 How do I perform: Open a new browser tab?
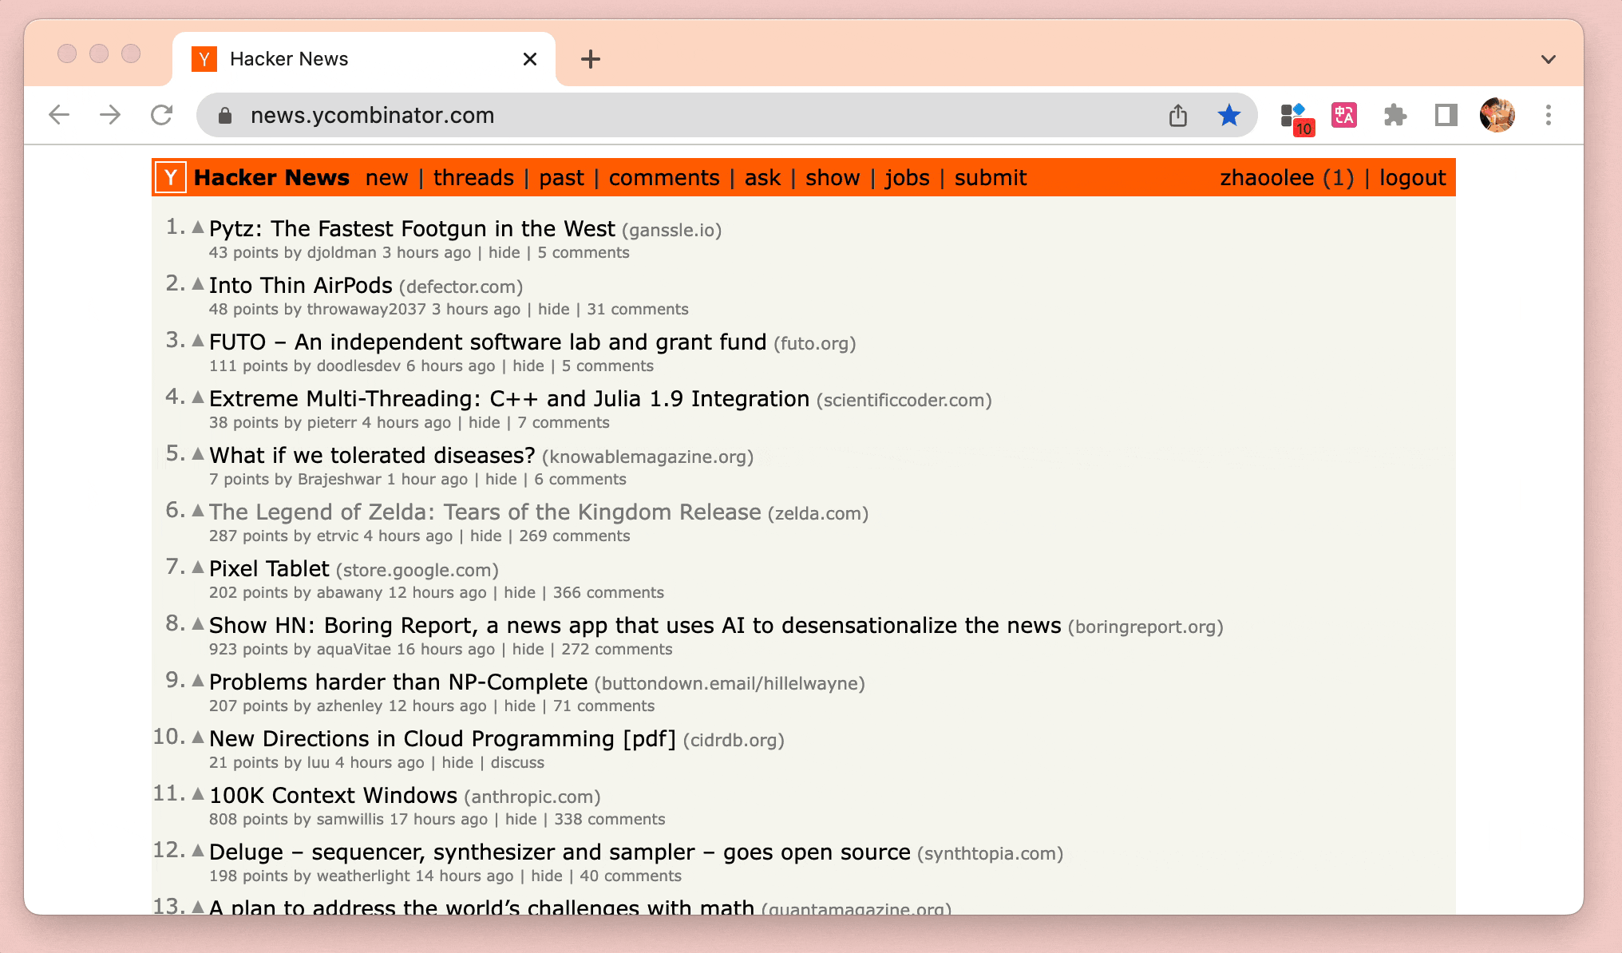pyautogui.click(x=591, y=59)
